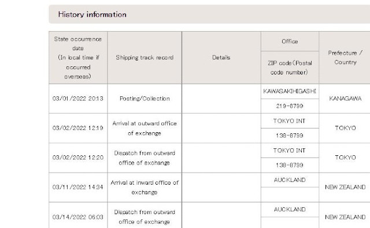
Task: Click the History information heading
Action: point(92,14)
